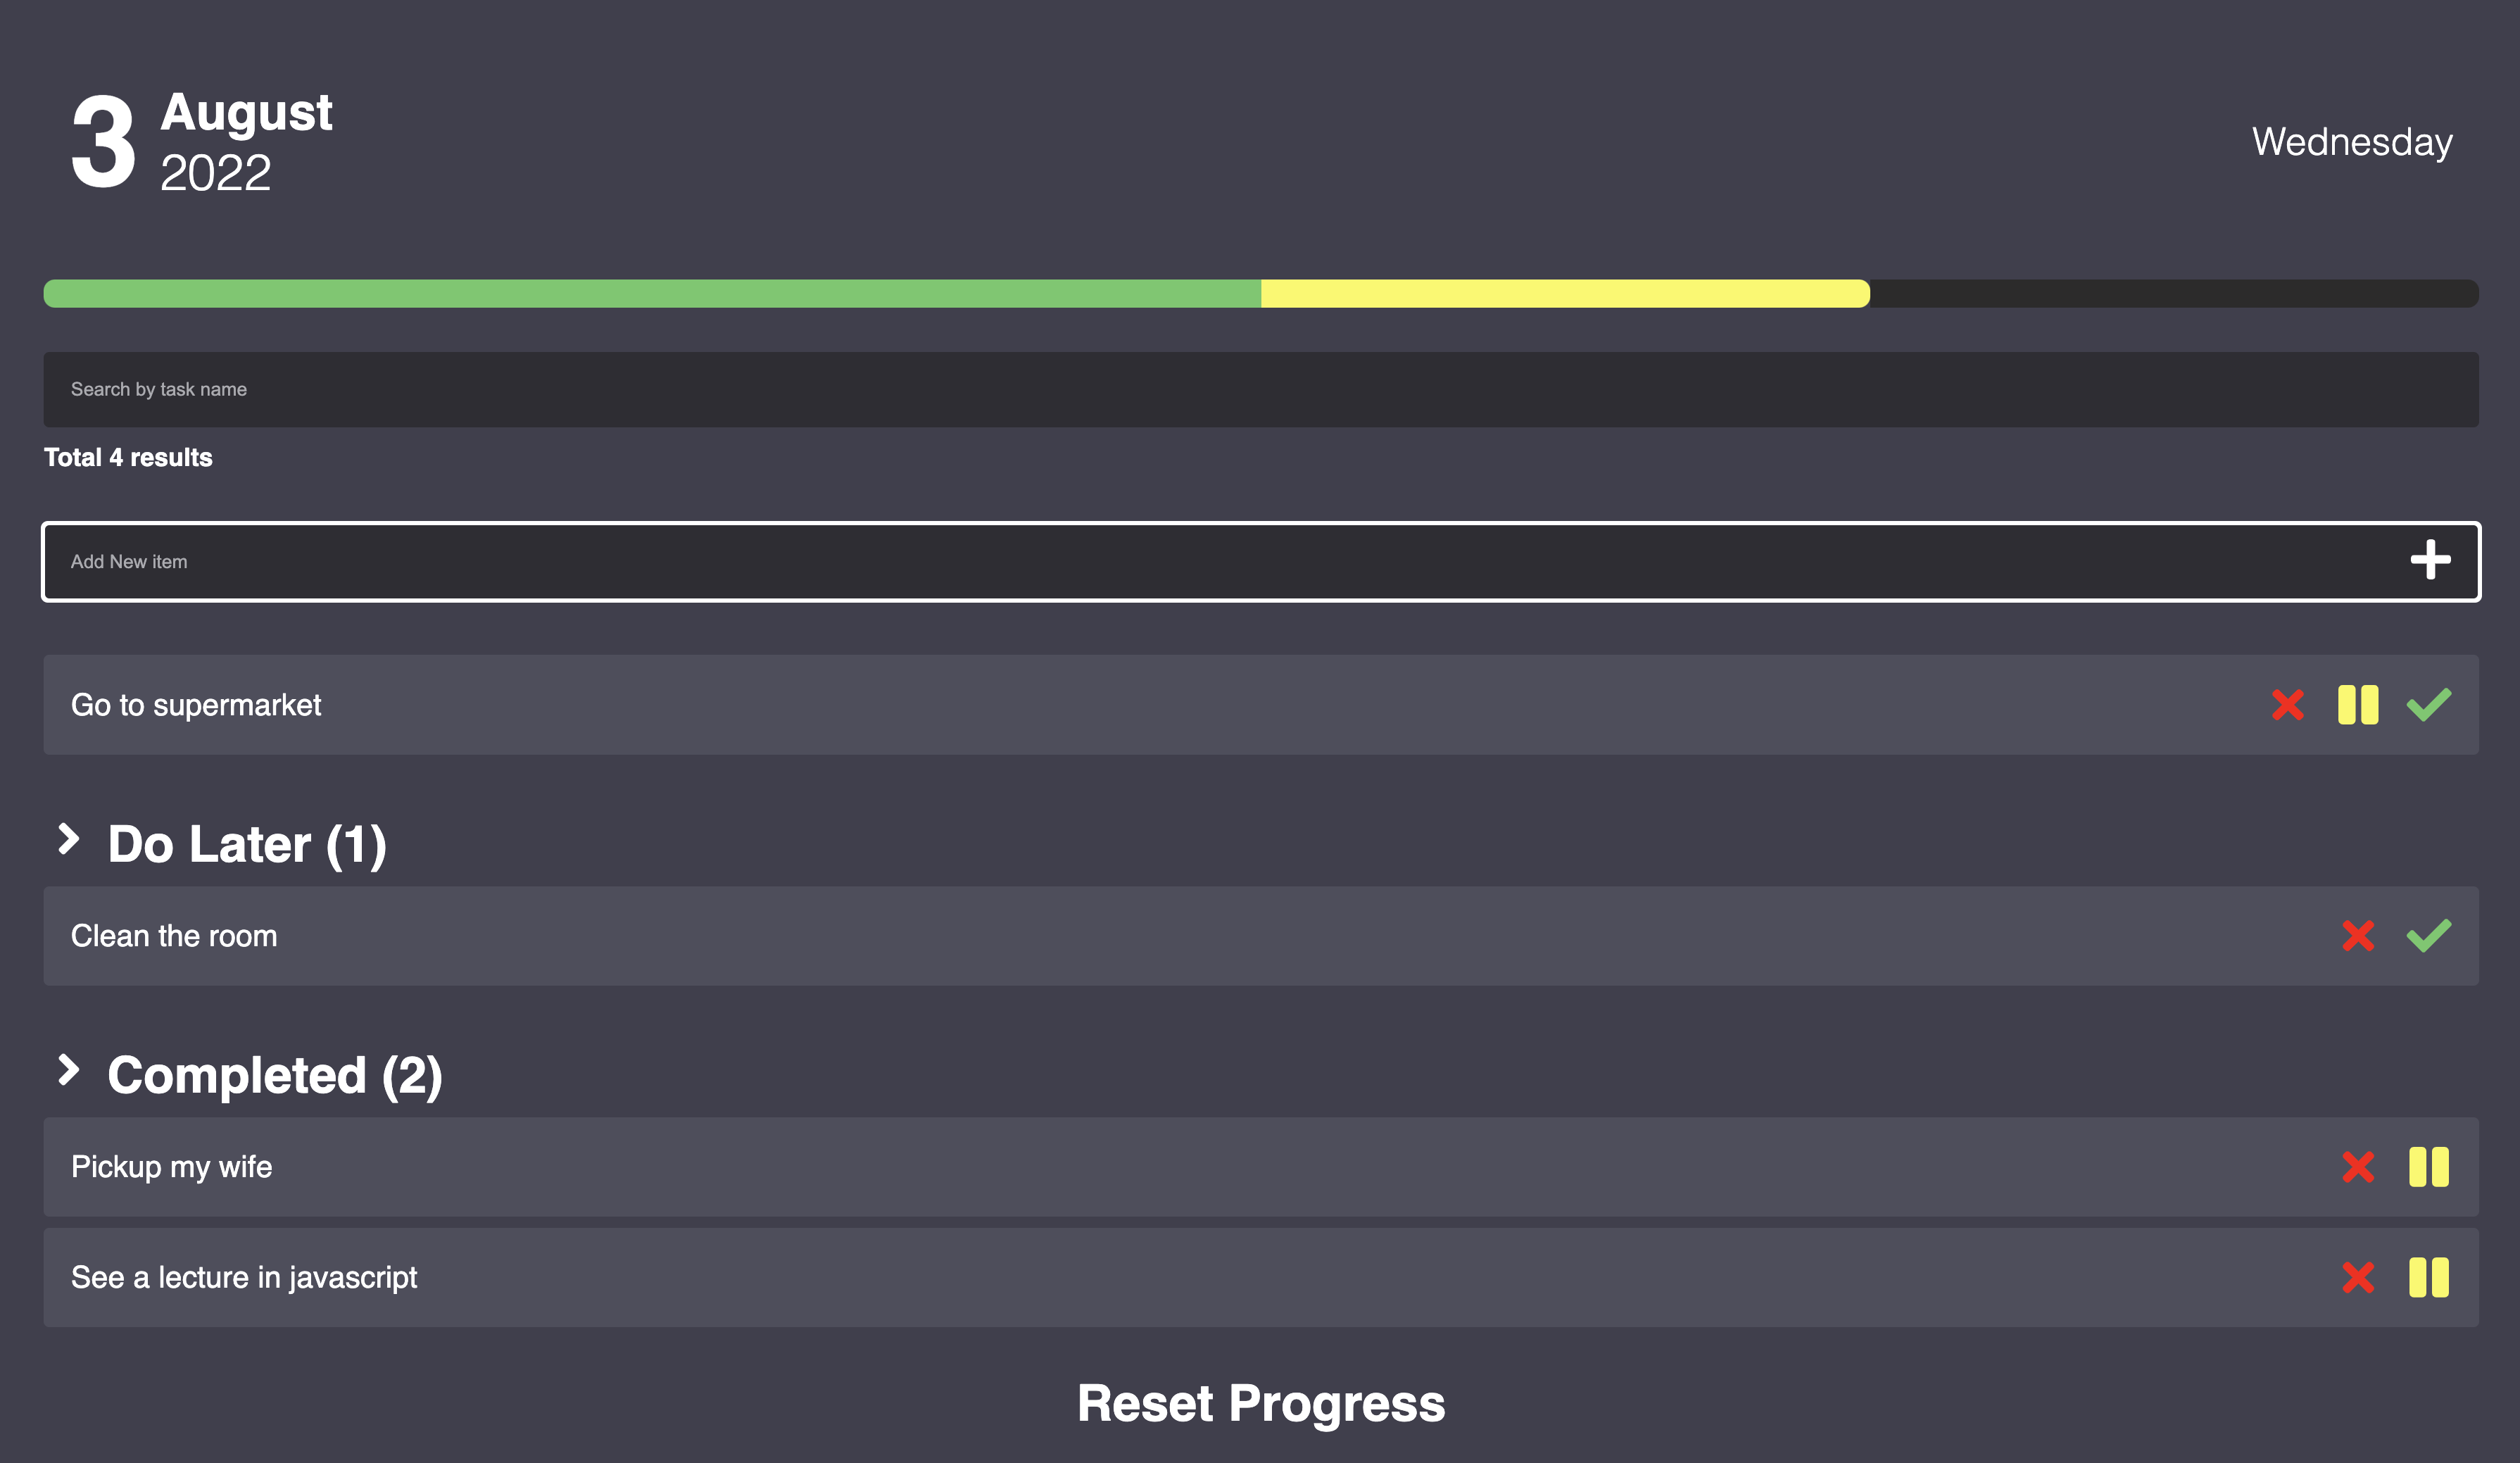
Task: Mark Go to supermarket as completed
Action: (x=2429, y=705)
